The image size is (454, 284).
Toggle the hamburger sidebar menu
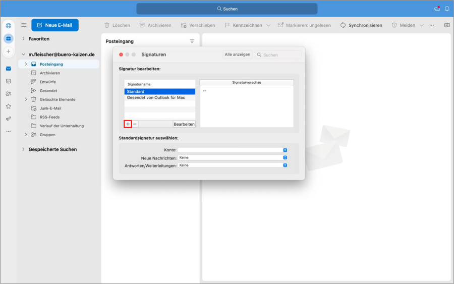click(x=24, y=25)
